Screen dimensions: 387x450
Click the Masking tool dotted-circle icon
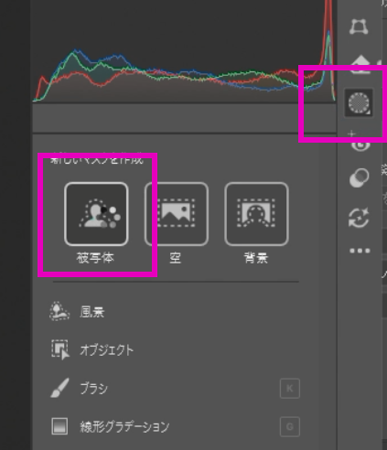(359, 102)
